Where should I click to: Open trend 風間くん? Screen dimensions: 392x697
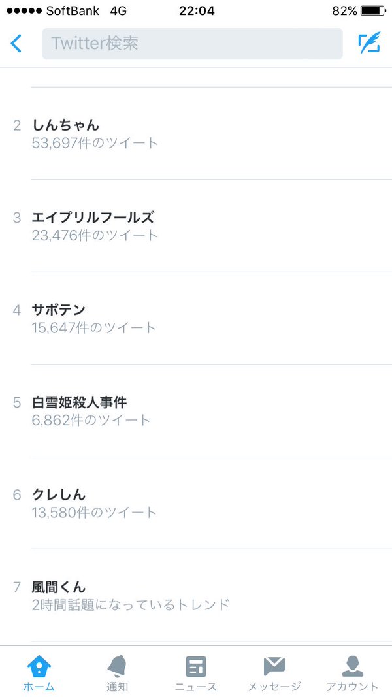(x=59, y=587)
